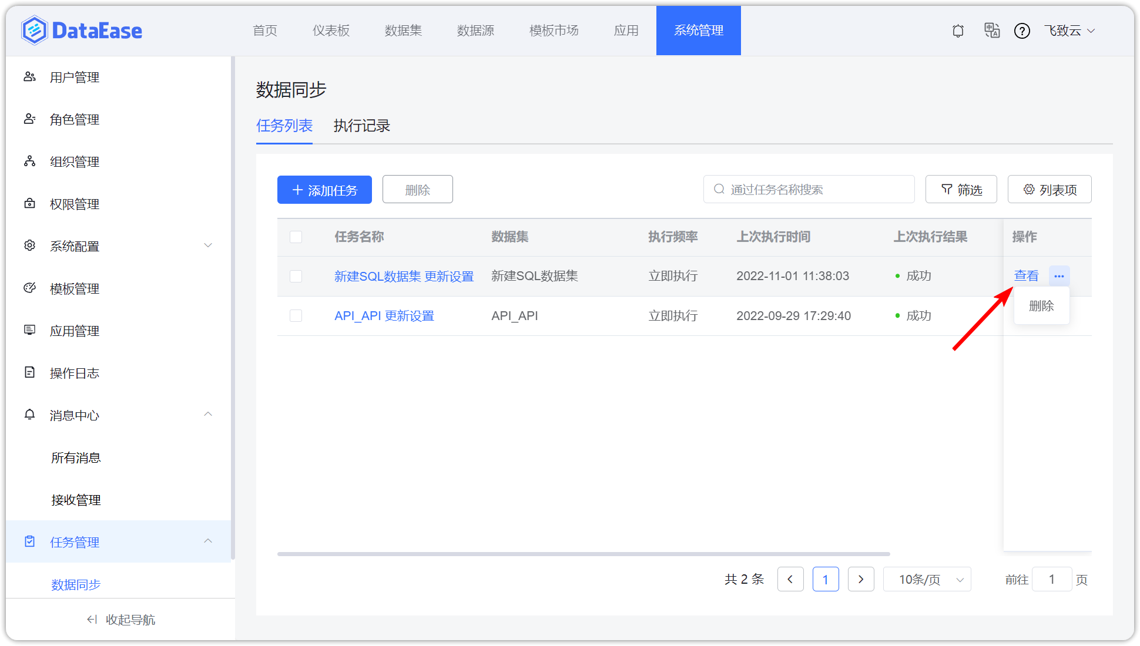Image resolution: width=1140 pixels, height=646 pixels.
Task: Click the 列表项 columns button
Action: [x=1050, y=190]
